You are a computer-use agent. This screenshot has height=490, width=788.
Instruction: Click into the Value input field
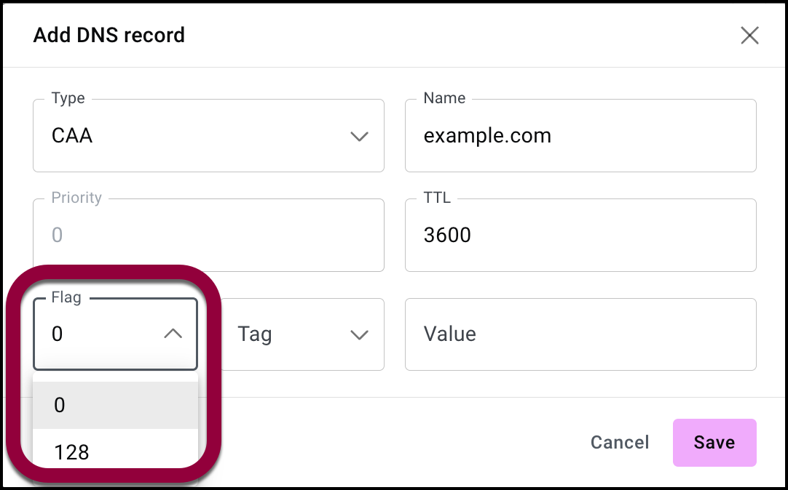coord(580,334)
